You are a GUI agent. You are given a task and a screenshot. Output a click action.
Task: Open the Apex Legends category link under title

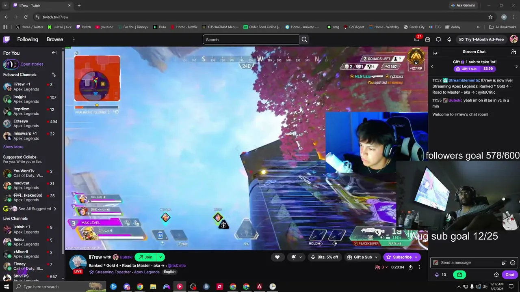[x=146, y=272]
